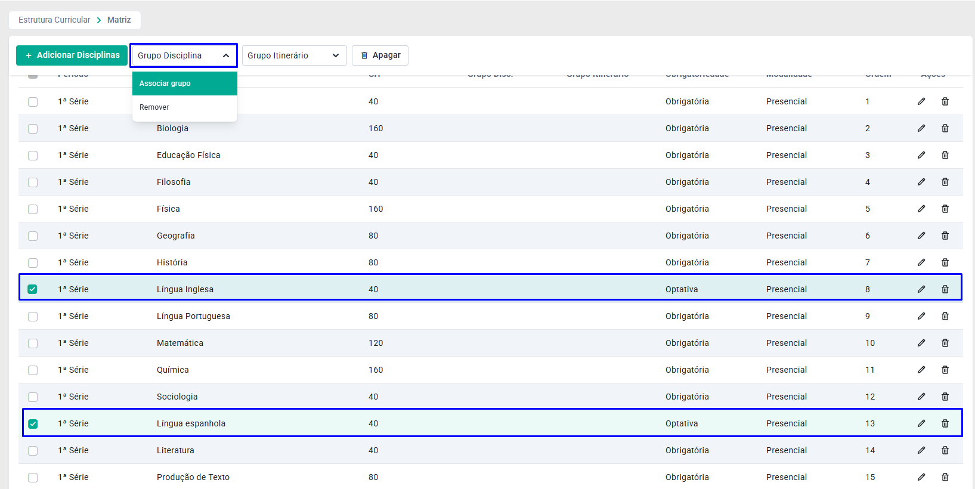Screen dimensions: 975x489
Task: Click pencil icon for Química
Action: pyautogui.click(x=921, y=370)
